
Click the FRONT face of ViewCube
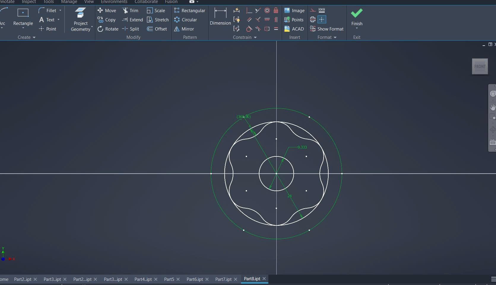click(x=480, y=67)
